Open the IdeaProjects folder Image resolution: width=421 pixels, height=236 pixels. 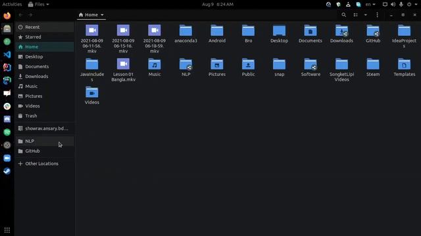tap(404, 36)
